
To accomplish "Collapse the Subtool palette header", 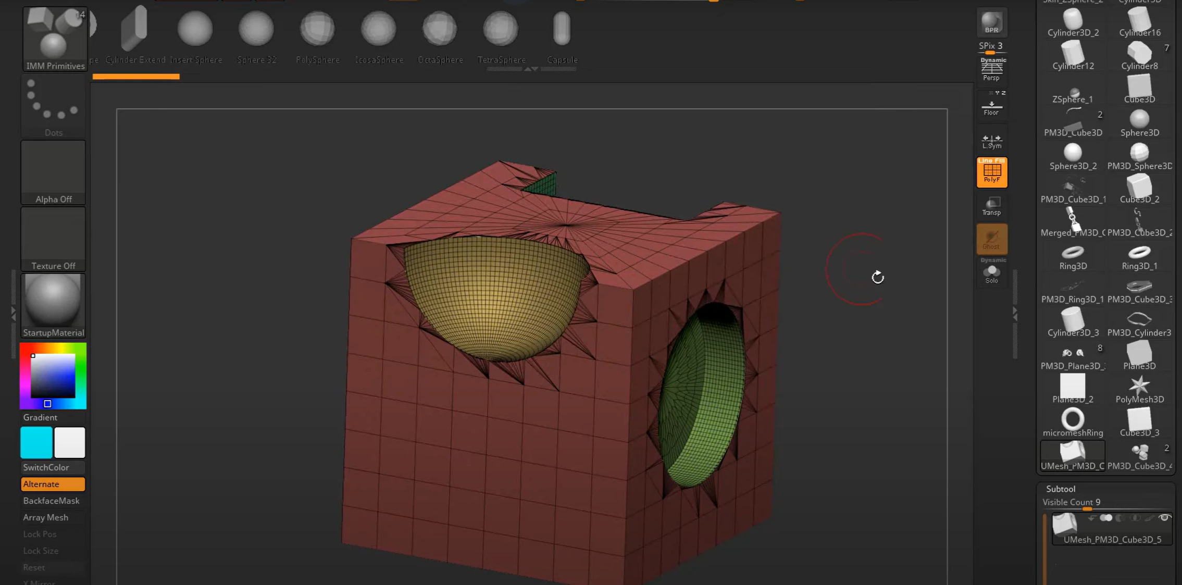I will 1061,489.
